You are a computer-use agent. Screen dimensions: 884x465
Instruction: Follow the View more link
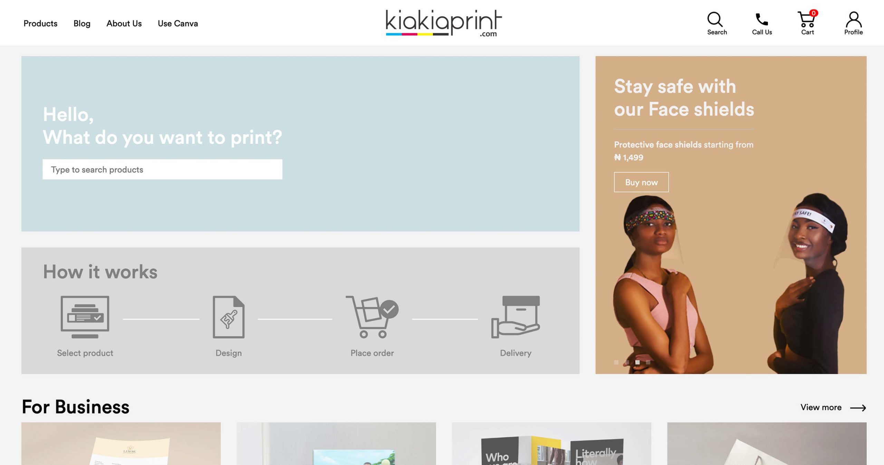pos(821,407)
